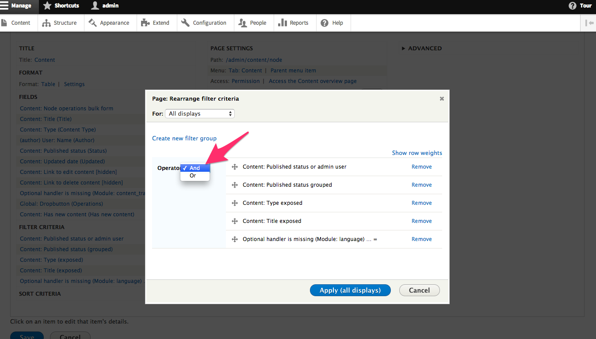Click Content: Link to delete content [hidden]
The image size is (596, 339).
(71, 183)
